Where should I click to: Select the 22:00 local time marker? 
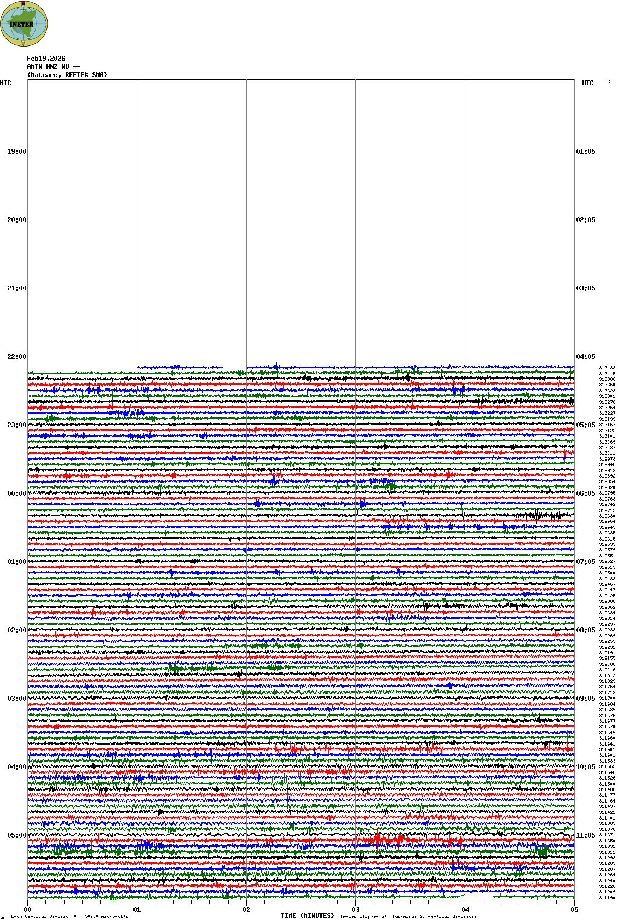pyautogui.click(x=16, y=357)
